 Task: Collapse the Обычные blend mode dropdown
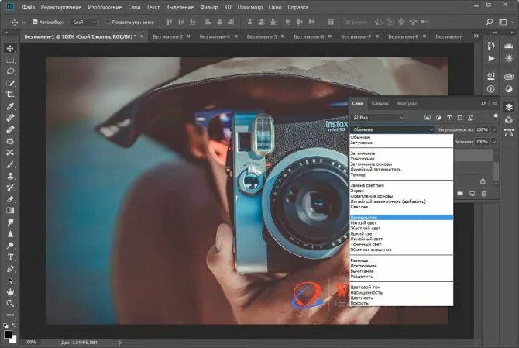tap(392, 129)
